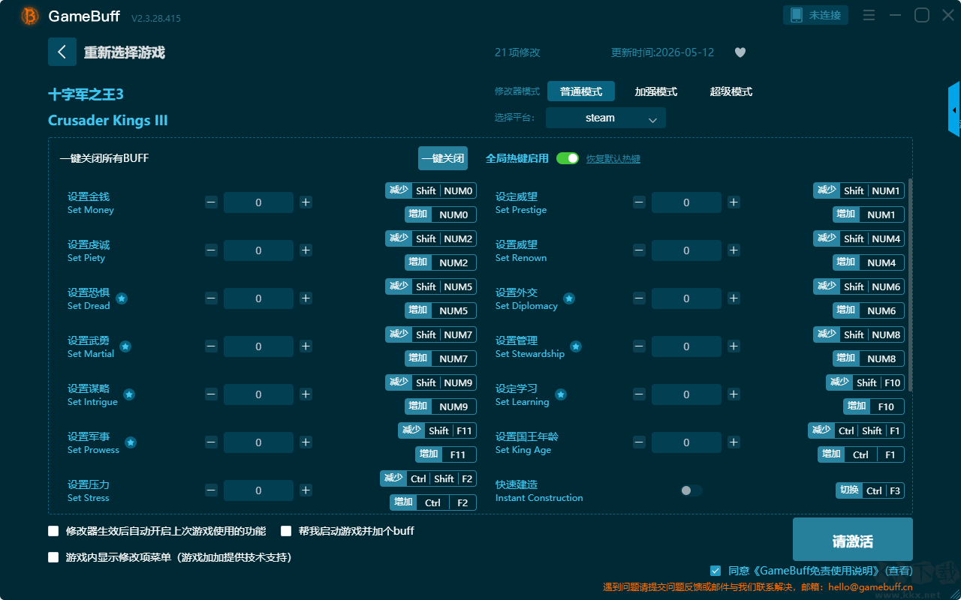Increase Set Prestige value with plus
Viewport: 961px width, 600px height.
coord(734,202)
